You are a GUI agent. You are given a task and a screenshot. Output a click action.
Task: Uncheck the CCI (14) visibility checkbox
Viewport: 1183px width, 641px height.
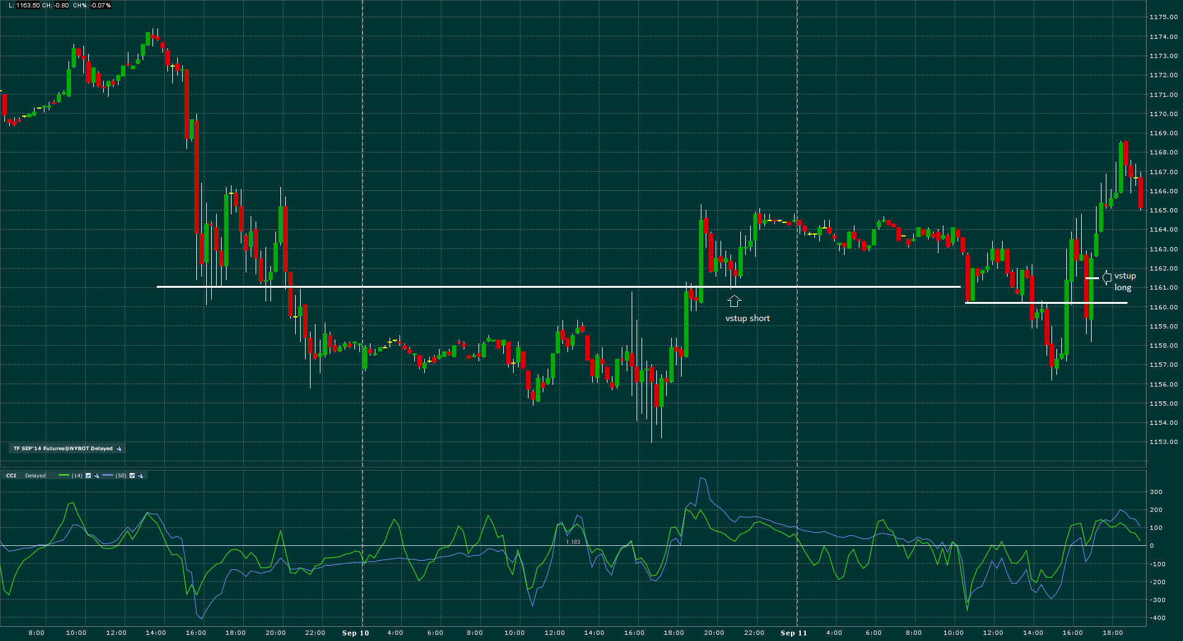click(88, 476)
